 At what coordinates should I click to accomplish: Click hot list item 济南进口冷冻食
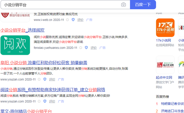pos(172,111)
